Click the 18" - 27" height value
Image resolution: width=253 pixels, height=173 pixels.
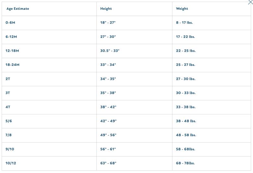point(108,23)
